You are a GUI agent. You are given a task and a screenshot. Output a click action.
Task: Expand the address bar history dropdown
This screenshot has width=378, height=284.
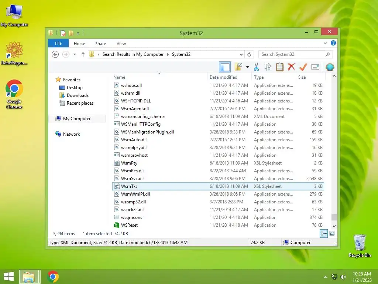(241, 54)
